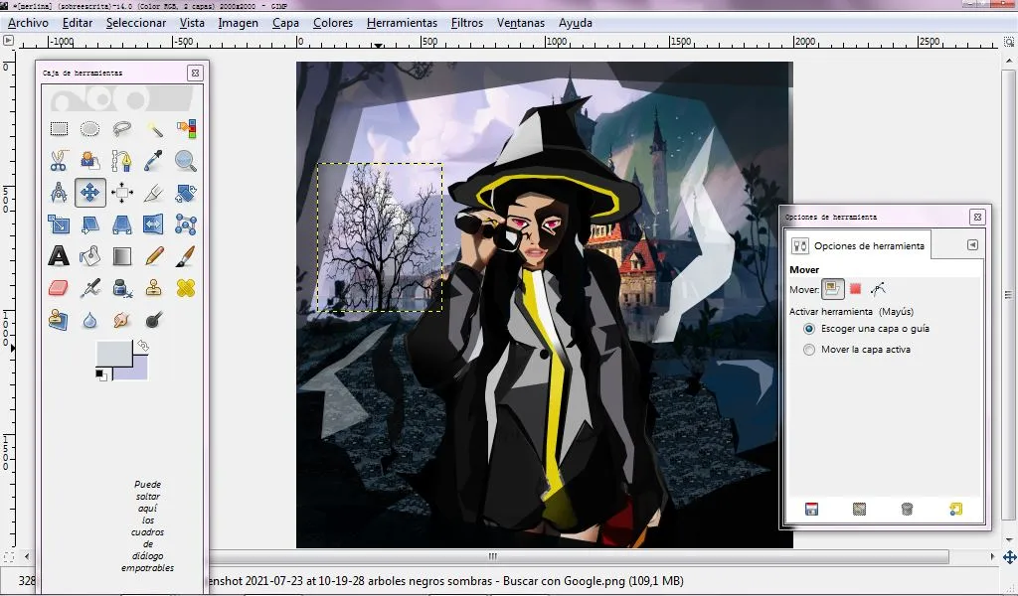Enable 'Escoger una capa o guía' option
This screenshot has width=1018, height=596.
click(x=809, y=329)
